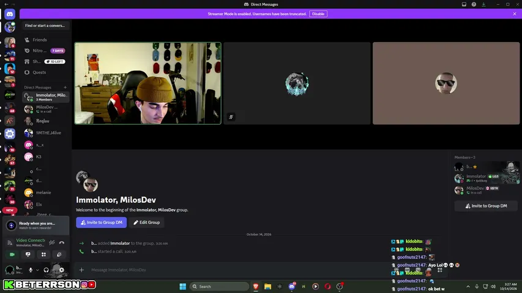Share your screen from voice panel
522x293 pixels.
point(28,255)
